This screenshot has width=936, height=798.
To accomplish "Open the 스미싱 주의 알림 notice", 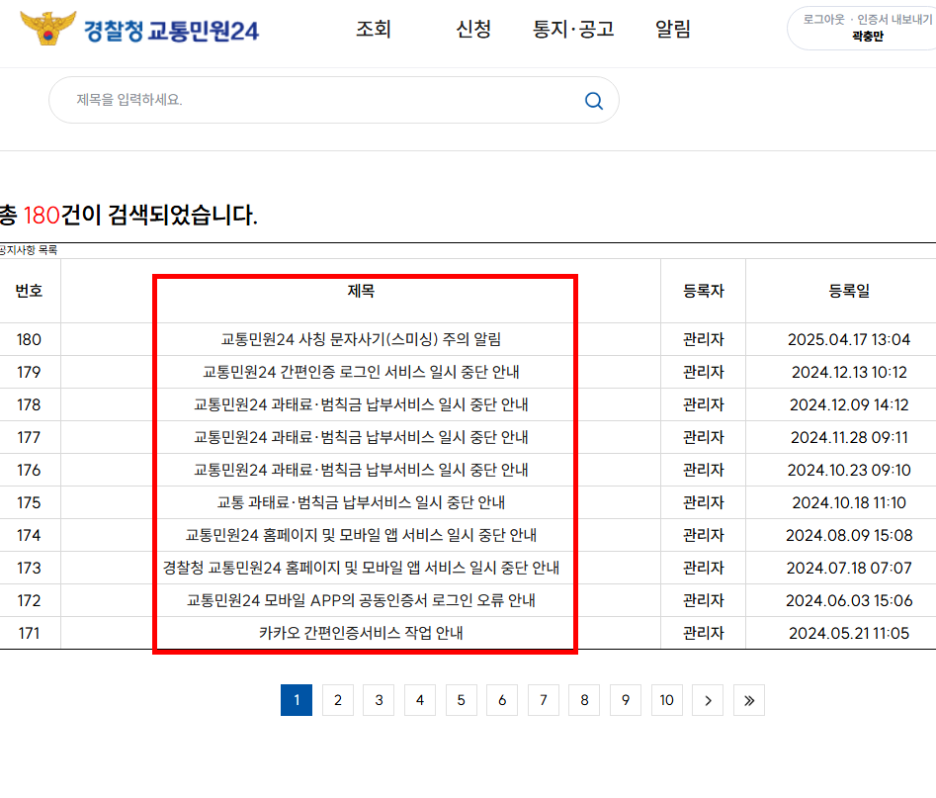I will point(363,339).
